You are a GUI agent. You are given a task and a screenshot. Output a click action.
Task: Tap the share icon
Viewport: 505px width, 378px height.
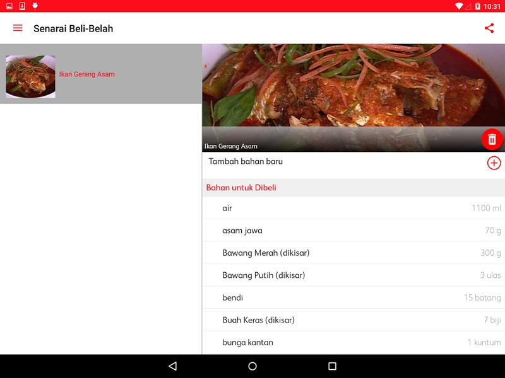click(489, 28)
